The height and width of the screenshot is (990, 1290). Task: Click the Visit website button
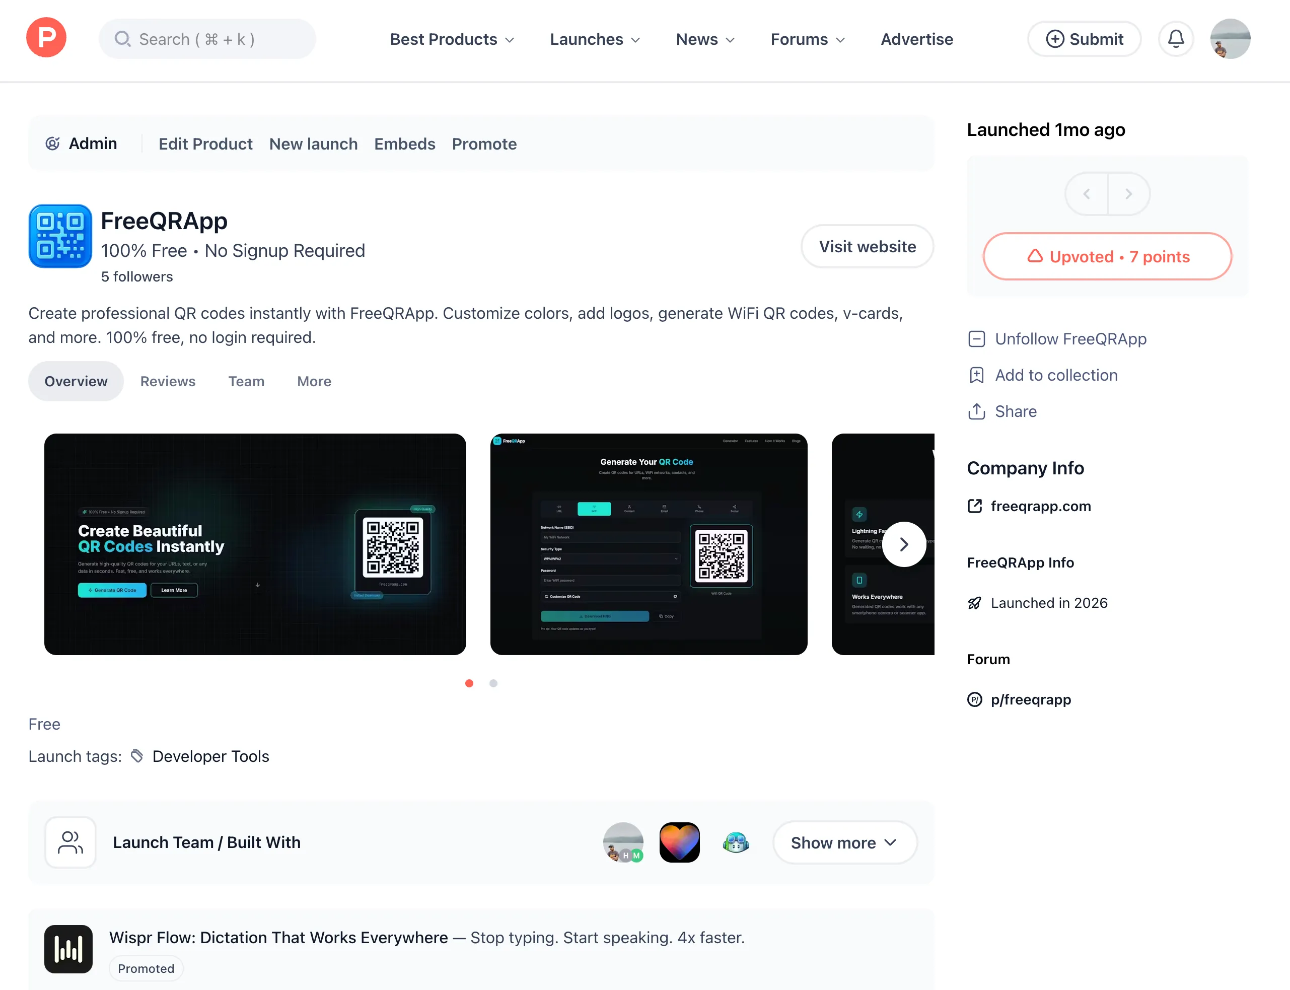(x=866, y=246)
